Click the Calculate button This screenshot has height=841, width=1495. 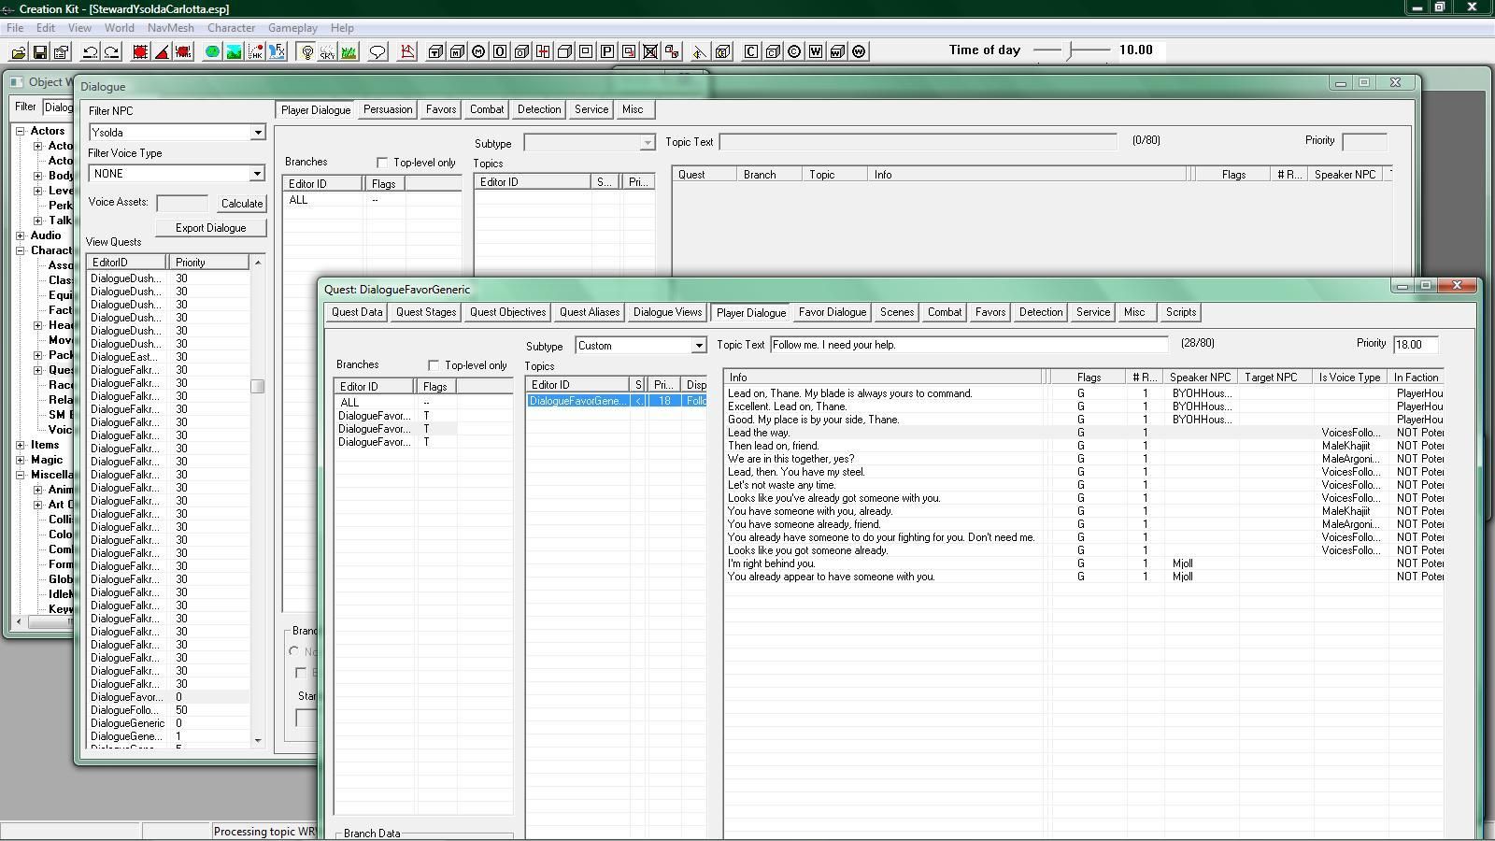click(242, 204)
